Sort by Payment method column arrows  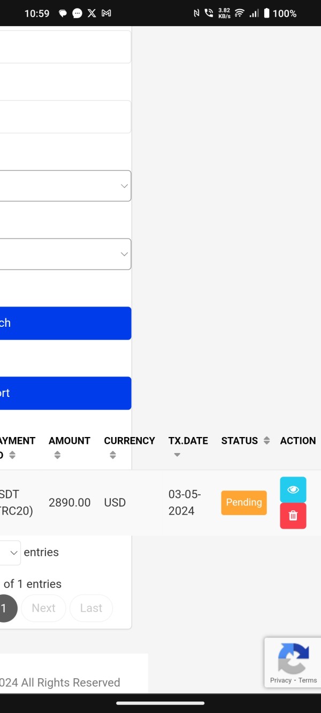pyautogui.click(x=12, y=455)
